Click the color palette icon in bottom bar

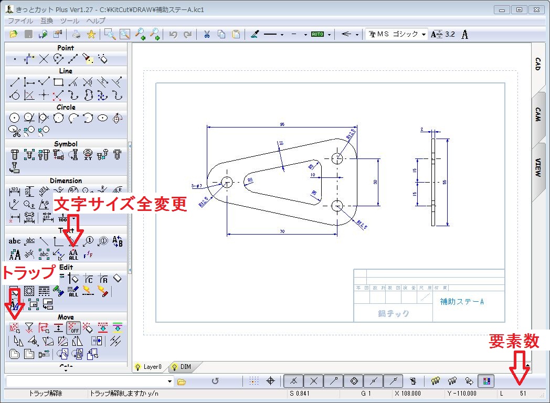[x=486, y=381]
